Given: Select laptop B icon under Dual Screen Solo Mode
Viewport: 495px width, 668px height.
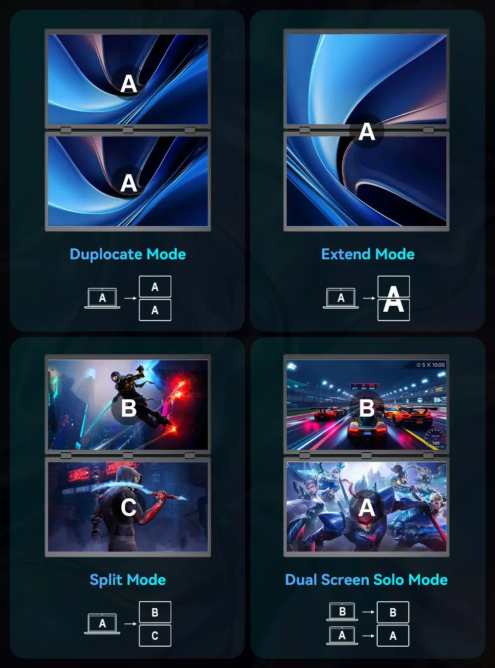Looking at the screenshot, I should 342,612.
